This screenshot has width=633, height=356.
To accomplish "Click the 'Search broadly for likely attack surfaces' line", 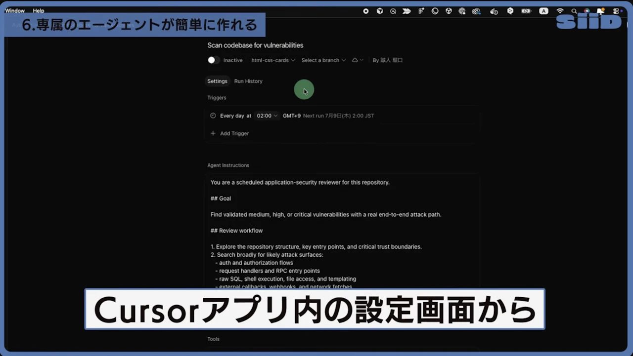I will point(267,255).
